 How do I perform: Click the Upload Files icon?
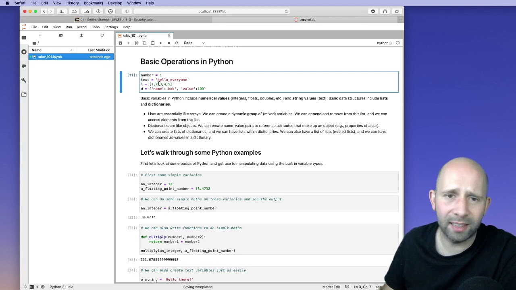(x=81, y=35)
